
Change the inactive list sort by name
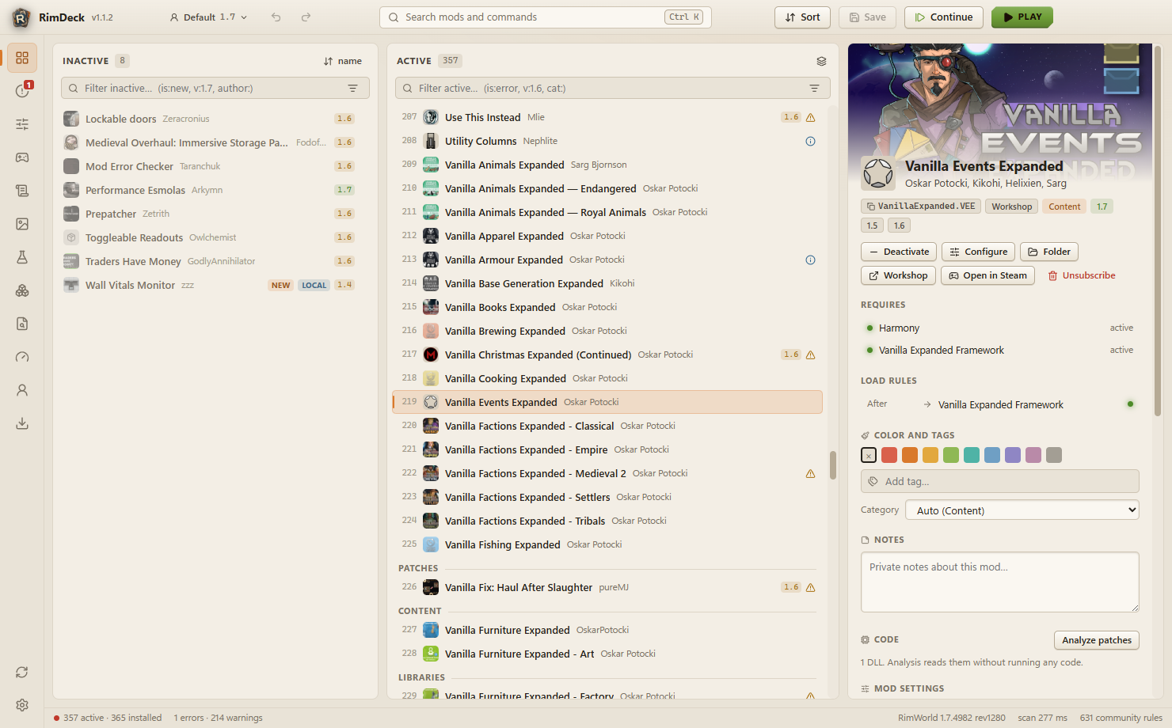[x=342, y=61]
